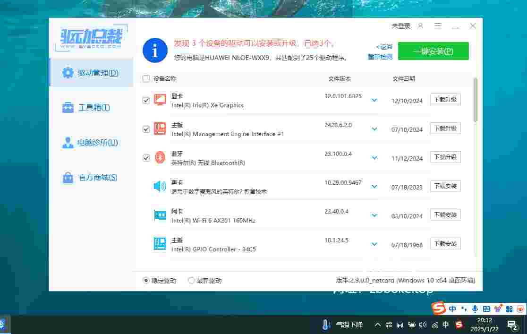Click the Sogou S icon in the taskbar tray
527x334 pixels.
click(x=459, y=325)
